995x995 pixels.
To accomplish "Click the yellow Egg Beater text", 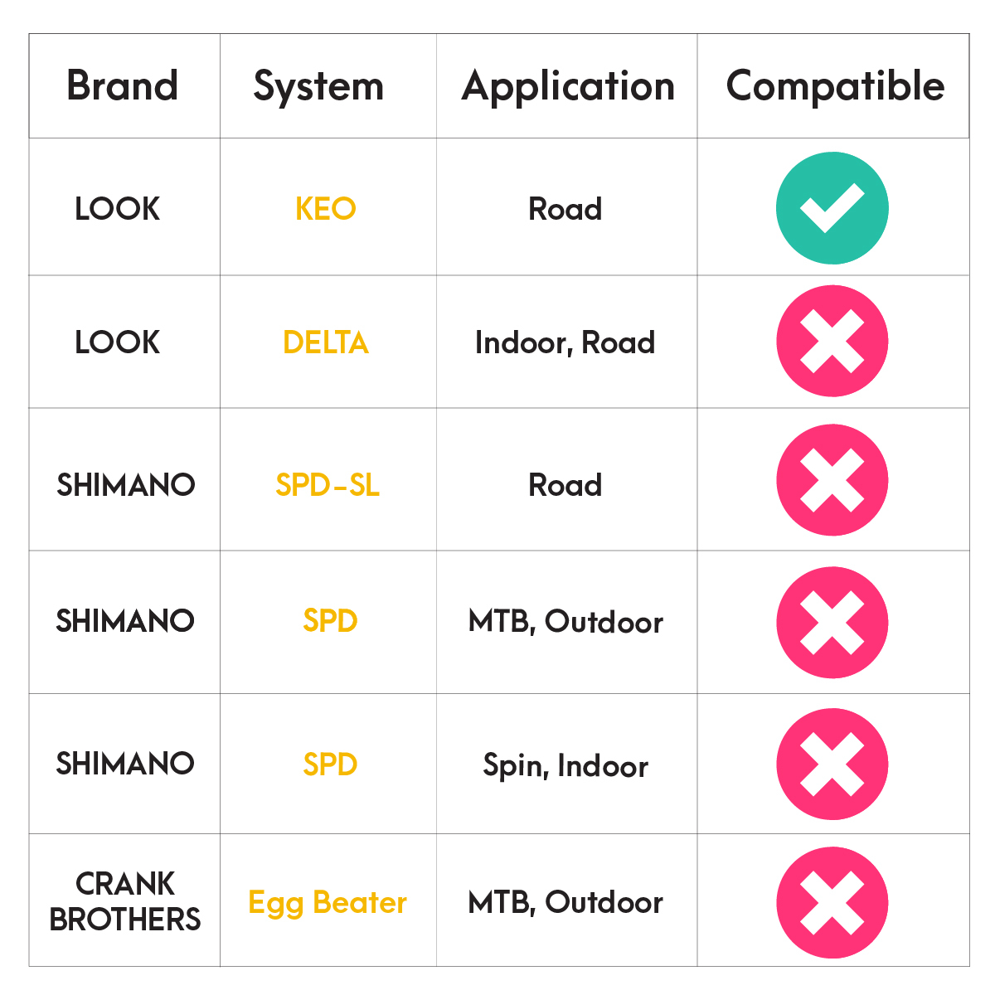I will pyautogui.click(x=328, y=903).
